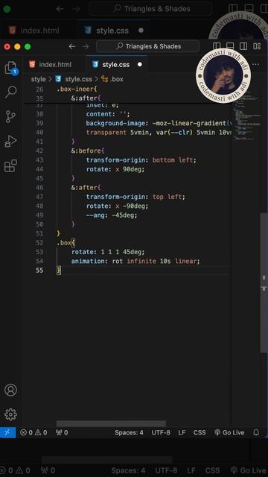Click 'rotate: 1 1 1 45deg;' line
The image size is (268, 477).
(x=108, y=252)
